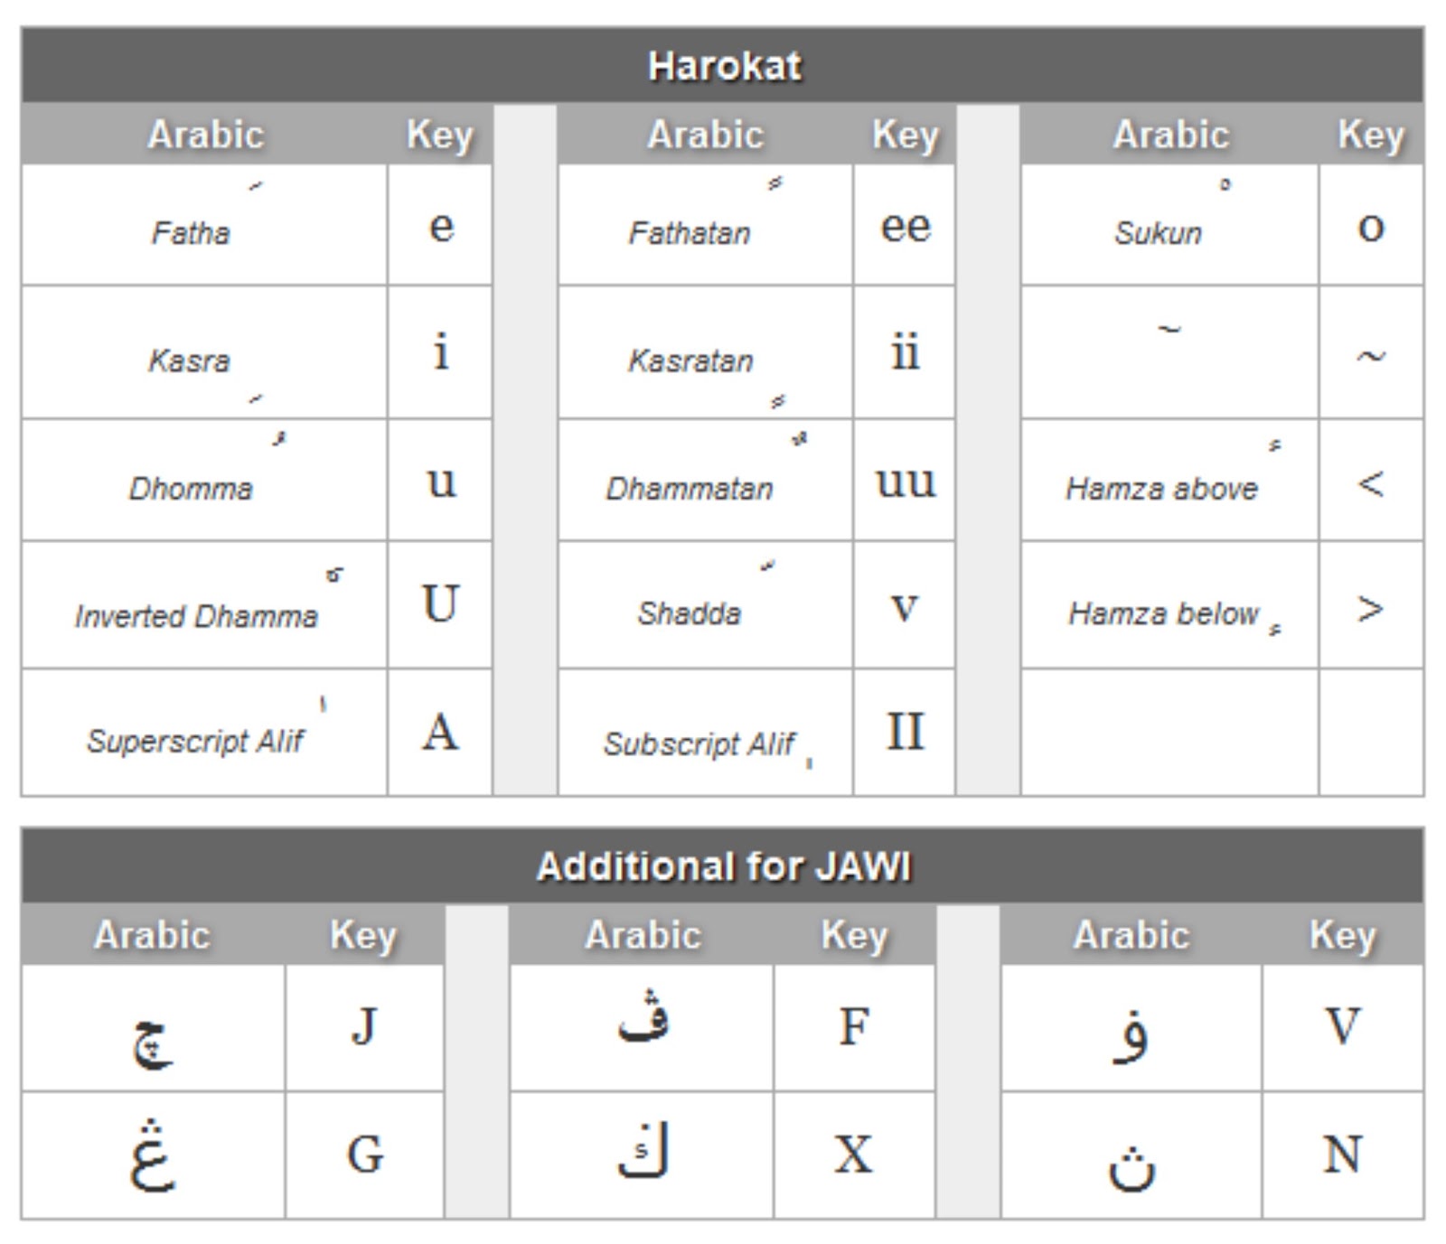Click the Hamza above '<' key
The width and height of the screenshot is (1446, 1244).
tap(1371, 480)
